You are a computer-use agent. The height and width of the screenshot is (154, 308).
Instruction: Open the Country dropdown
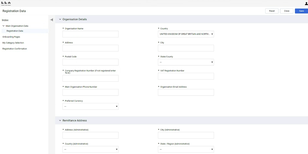[x=186, y=34]
